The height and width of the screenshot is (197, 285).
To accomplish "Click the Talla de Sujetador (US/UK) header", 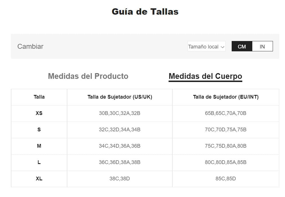I will click(120, 97).
